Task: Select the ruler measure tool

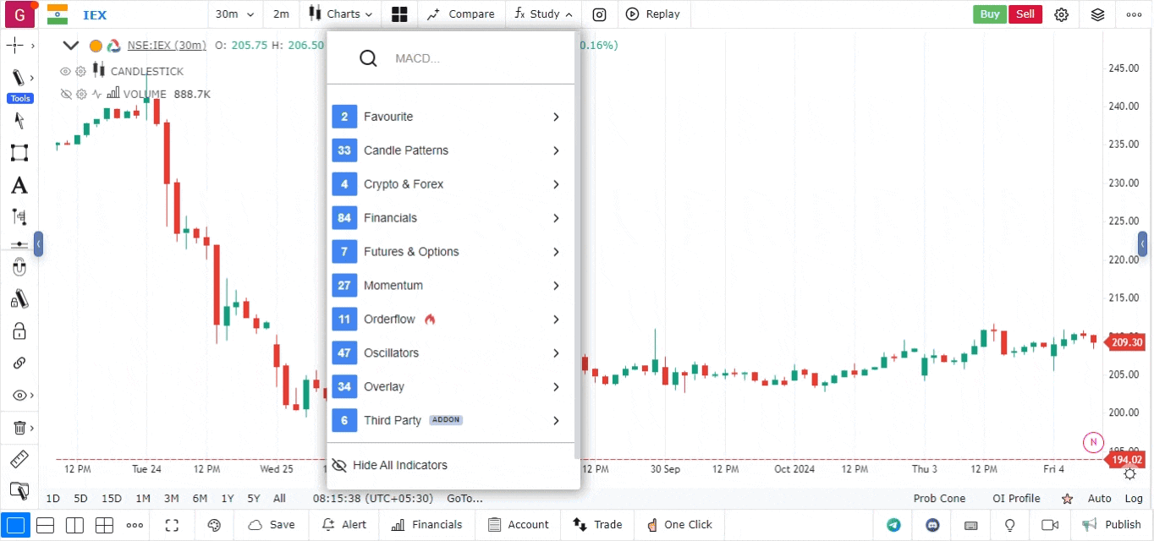Action: [19, 460]
